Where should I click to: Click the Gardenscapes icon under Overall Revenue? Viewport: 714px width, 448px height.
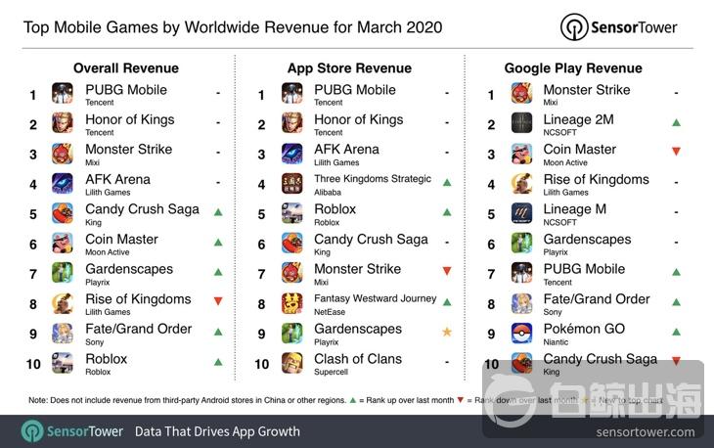63,273
